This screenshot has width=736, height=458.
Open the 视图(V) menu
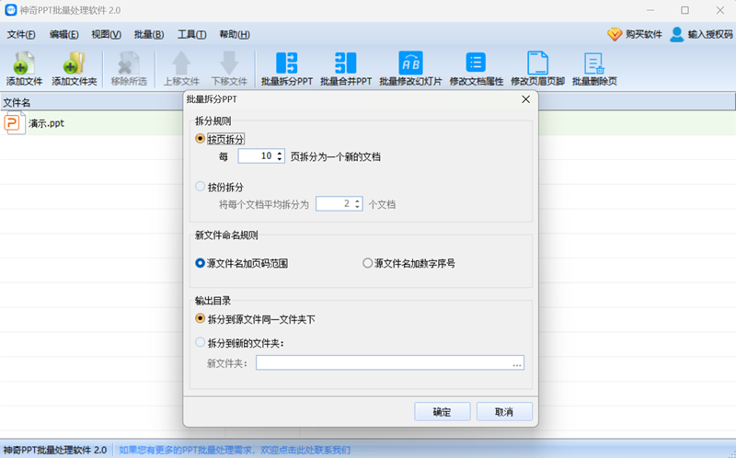pos(106,34)
